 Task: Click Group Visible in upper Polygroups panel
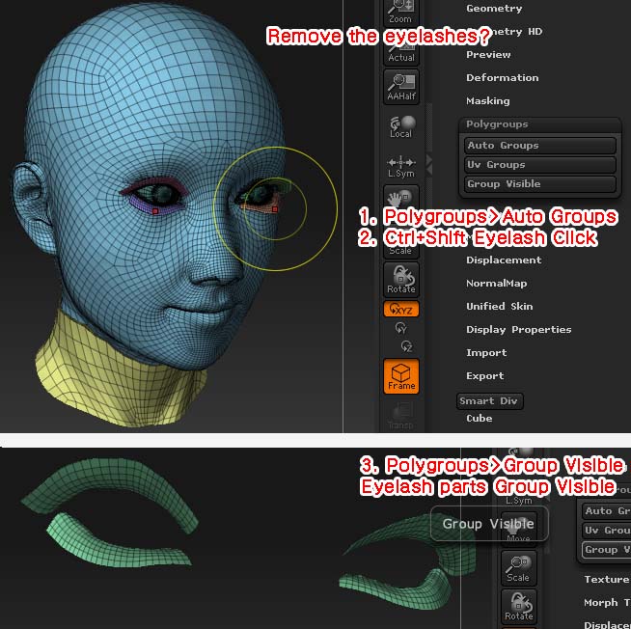[539, 184]
